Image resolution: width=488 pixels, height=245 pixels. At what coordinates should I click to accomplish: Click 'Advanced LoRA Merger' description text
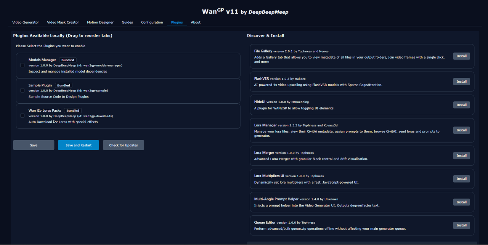311,159
